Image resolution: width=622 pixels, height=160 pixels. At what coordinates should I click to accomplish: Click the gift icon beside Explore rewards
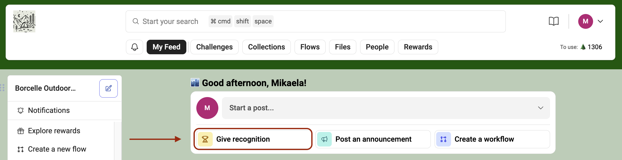[20, 131]
